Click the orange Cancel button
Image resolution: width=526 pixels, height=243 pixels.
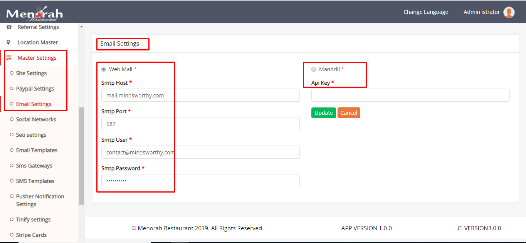click(x=348, y=113)
